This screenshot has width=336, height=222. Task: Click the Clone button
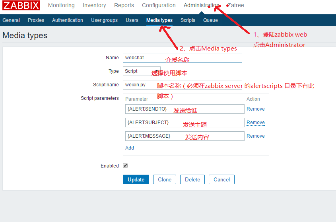165,179
